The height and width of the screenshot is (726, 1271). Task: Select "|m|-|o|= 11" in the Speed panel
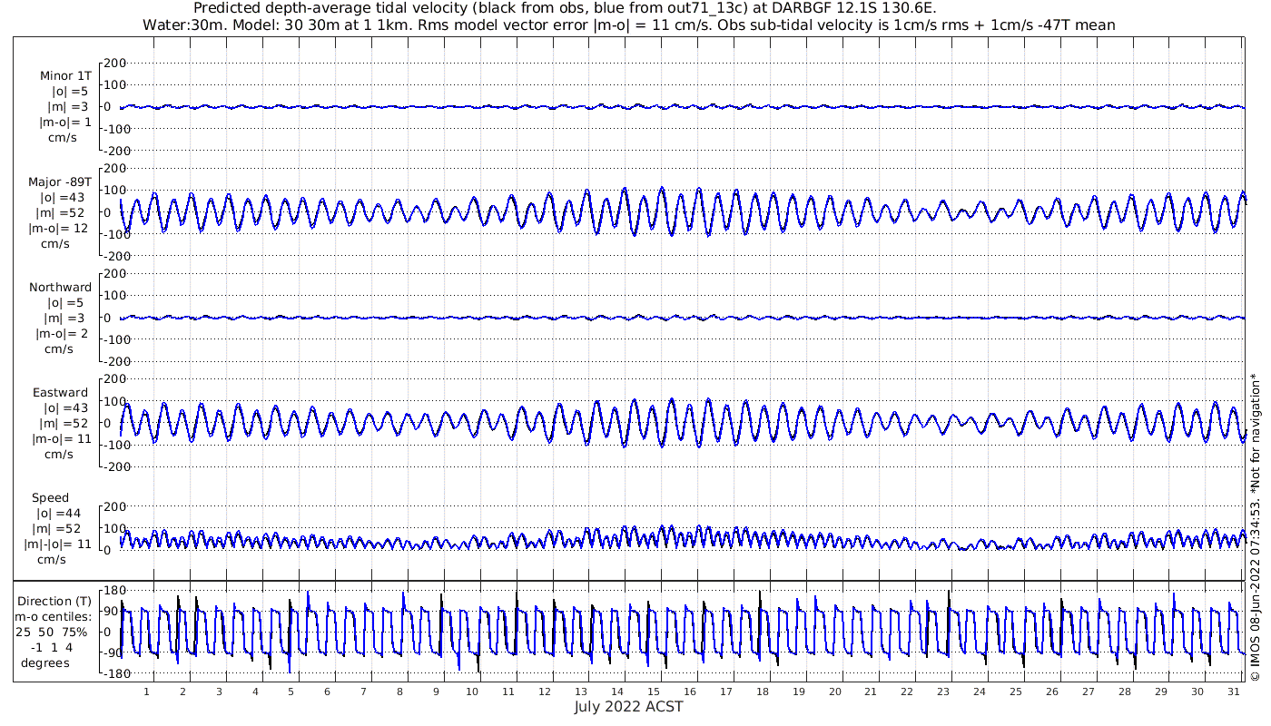(x=59, y=544)
